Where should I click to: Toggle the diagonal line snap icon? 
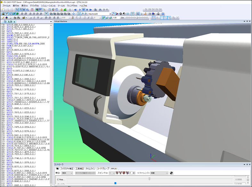(x=166, y=18)
